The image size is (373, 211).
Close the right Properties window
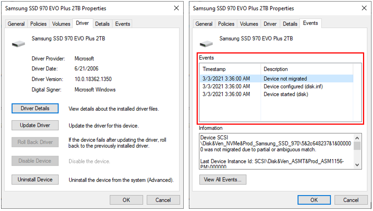pyautogui.click(x=364, y=8)
